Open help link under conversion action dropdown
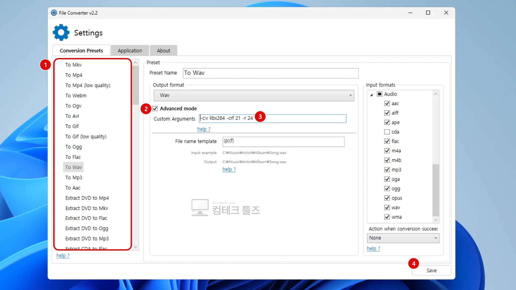The width and height of the screenshot is (516, 290). [373, 248]
